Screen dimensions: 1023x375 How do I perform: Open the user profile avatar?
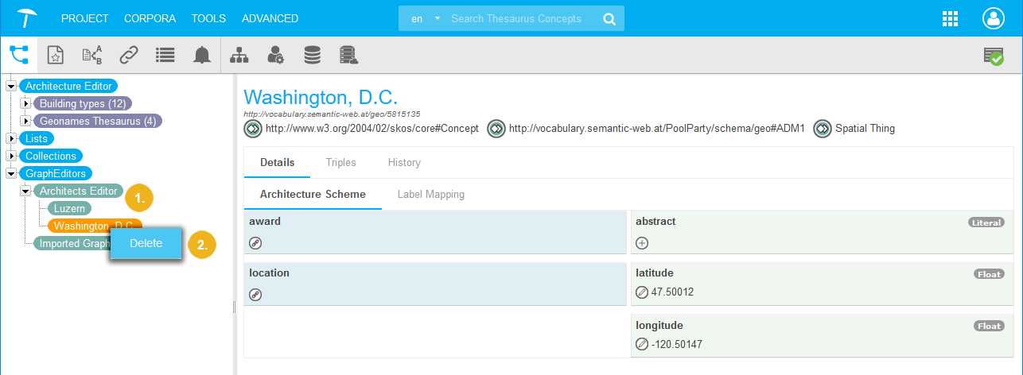[994, 18]
